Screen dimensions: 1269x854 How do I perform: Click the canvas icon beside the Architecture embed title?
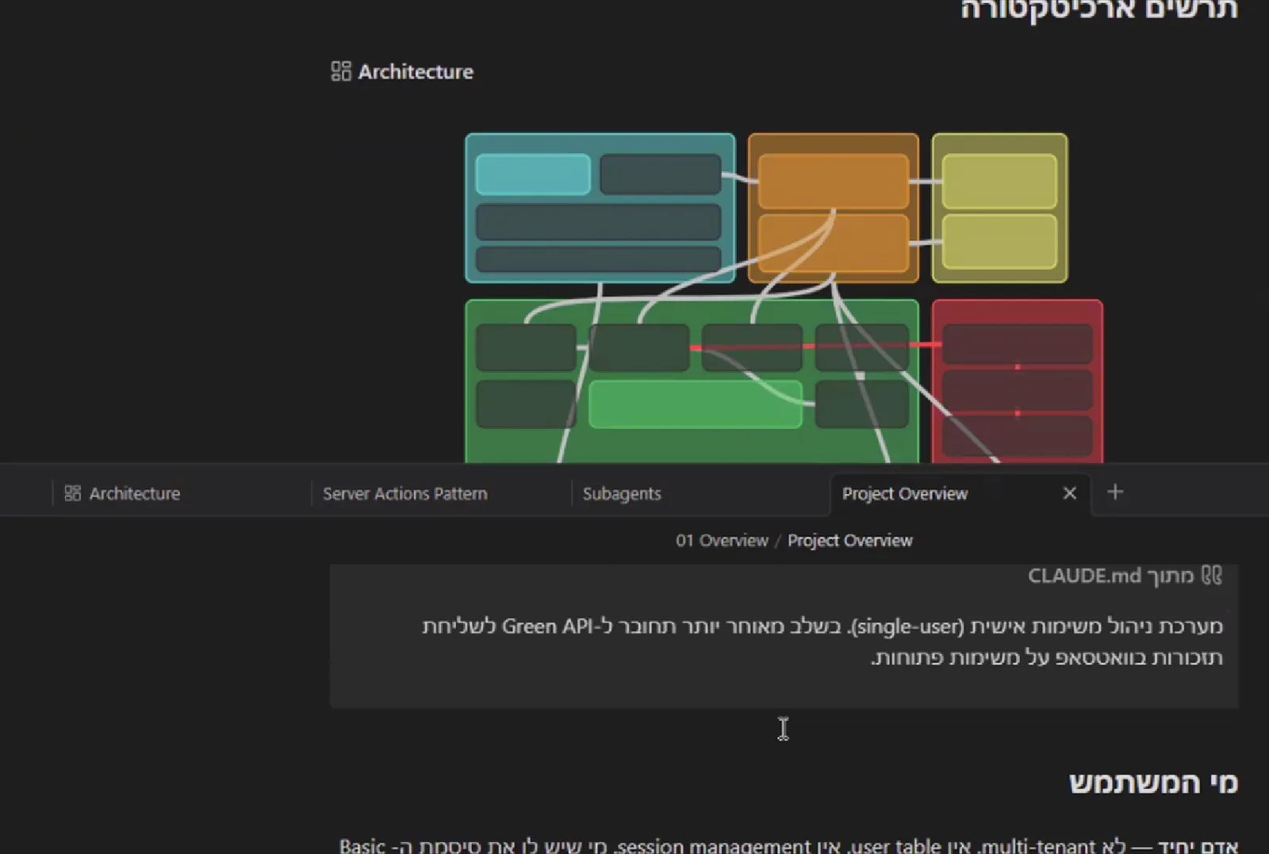[340, 71]
